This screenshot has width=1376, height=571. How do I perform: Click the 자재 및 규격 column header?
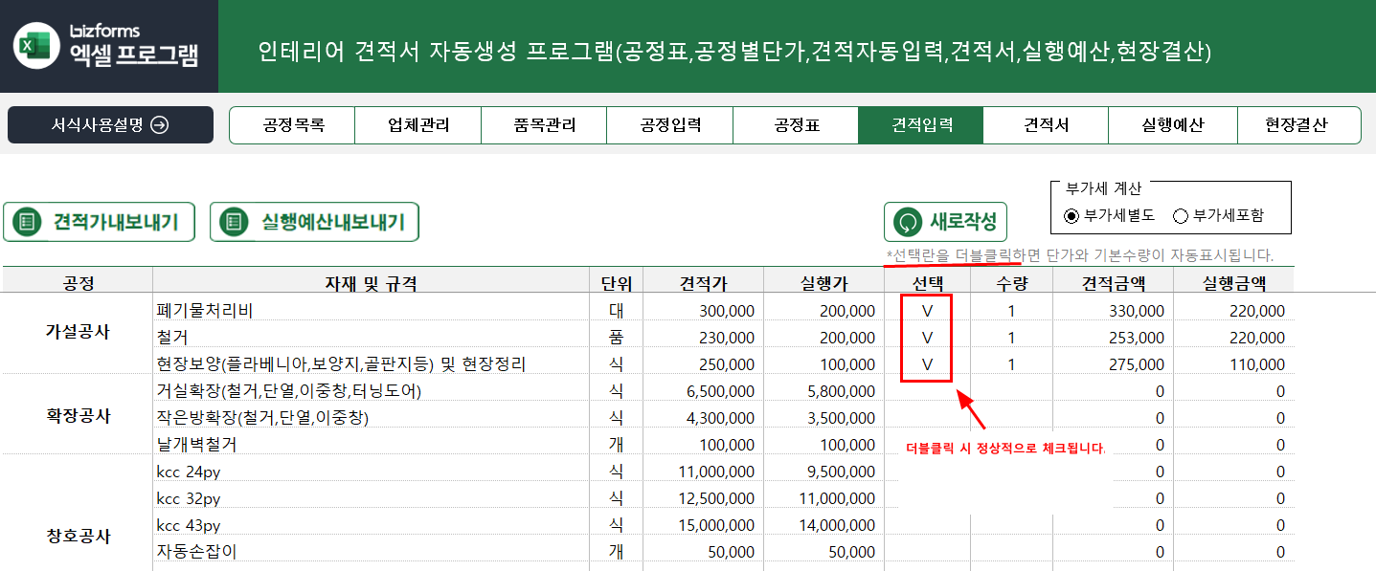[x=370, y=282]
